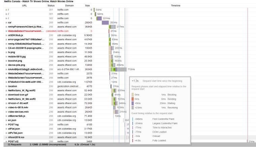Select the NetflixSans_W_Rg.woff2 URL
The image size is (256, 147).
pos(22,91)
